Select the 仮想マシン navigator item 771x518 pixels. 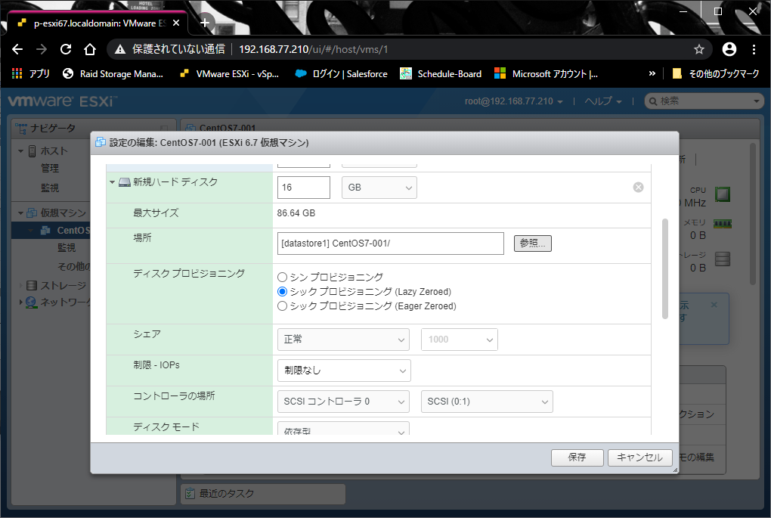pos(63,213)
